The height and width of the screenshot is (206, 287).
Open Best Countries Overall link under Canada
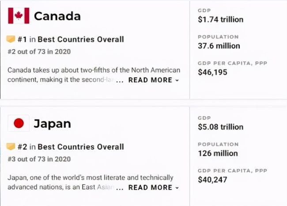point(81,39)
